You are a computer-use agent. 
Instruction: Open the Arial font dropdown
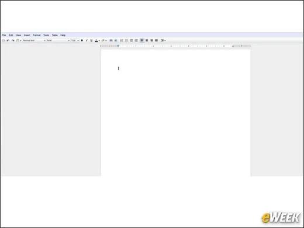[58, 40]
